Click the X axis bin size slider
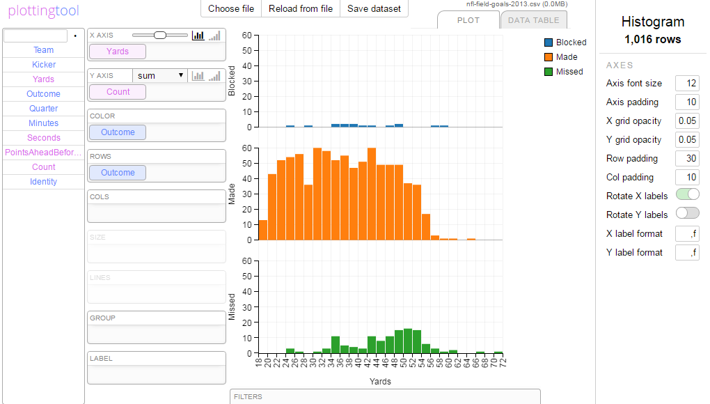This screenshot has width=710, height=404. 160,35
